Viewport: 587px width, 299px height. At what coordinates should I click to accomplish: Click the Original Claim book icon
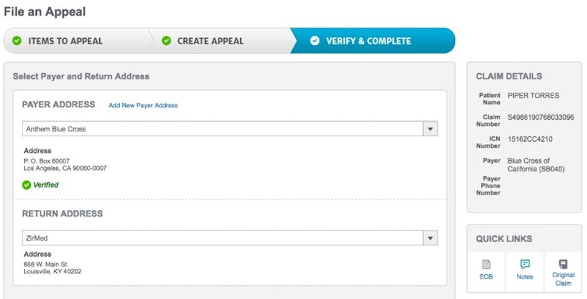click(x=563, y=264)
